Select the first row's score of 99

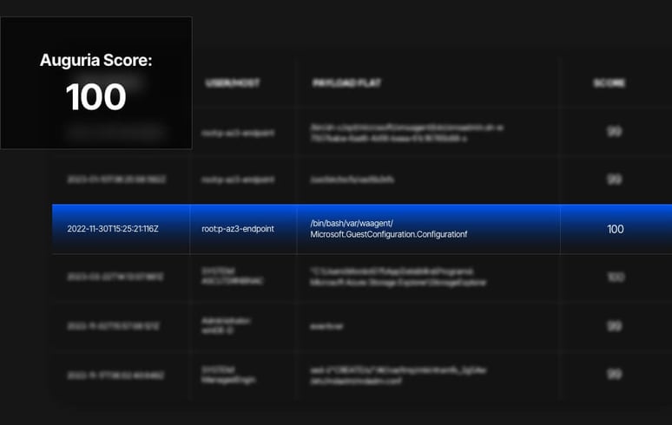pos(615,132)
